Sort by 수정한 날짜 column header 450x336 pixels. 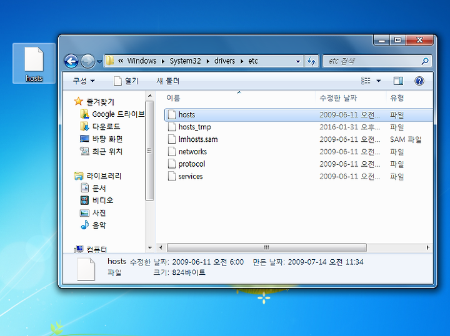338,98
